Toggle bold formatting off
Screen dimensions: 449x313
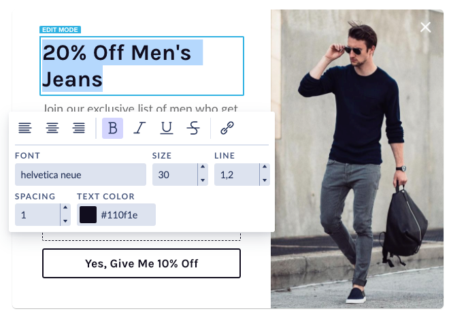[112, 128]
